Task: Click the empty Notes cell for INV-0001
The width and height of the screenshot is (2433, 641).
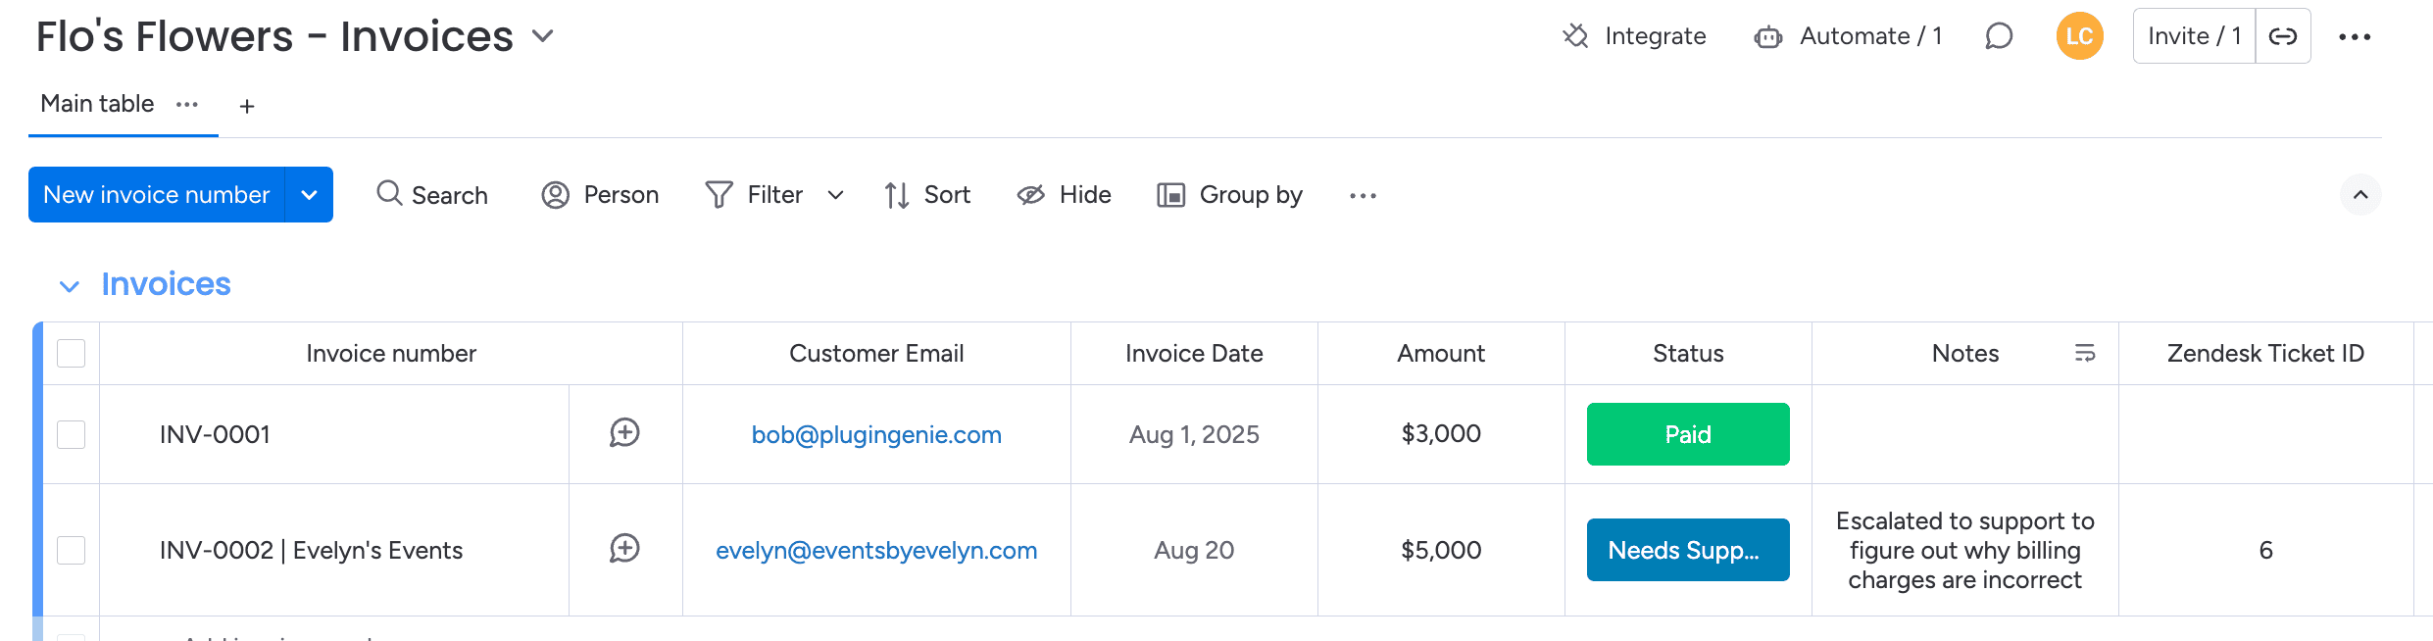Action: point(1964,434)
